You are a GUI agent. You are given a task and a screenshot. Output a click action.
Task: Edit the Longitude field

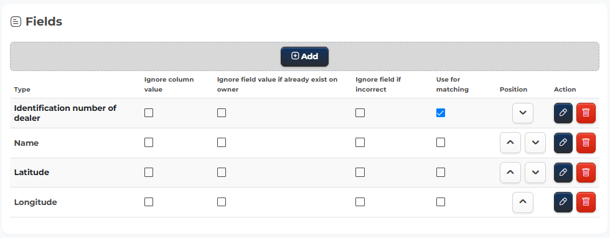tap(563, 202)
